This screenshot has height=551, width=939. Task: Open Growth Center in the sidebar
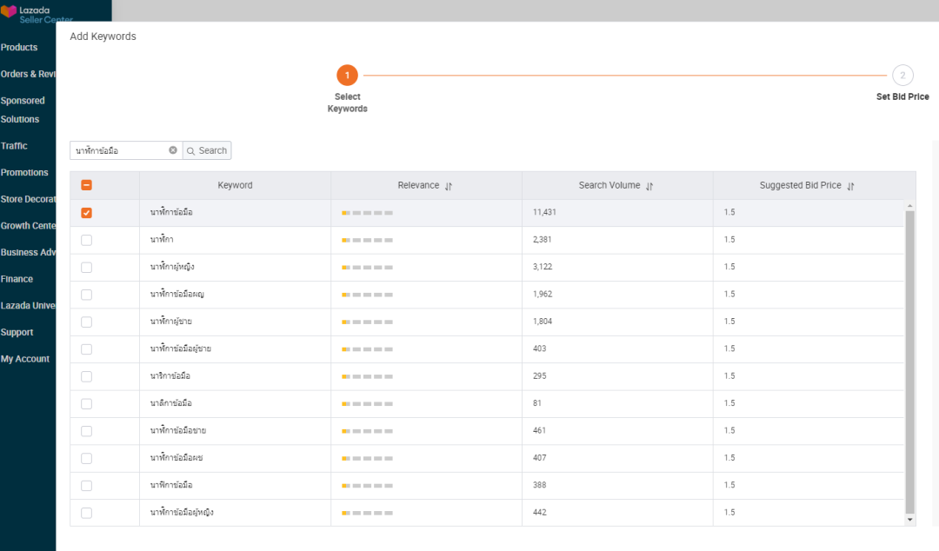pyautogui.click(x=28, y=226)
